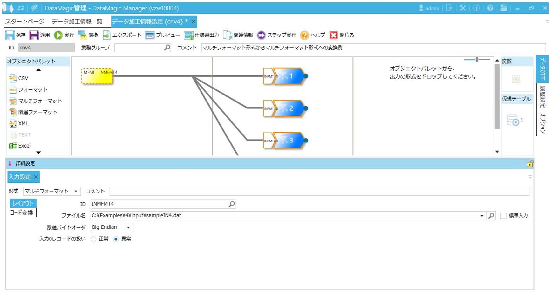
Task: Click the 仕様書出力 toolbar icon
Action: 189,35
